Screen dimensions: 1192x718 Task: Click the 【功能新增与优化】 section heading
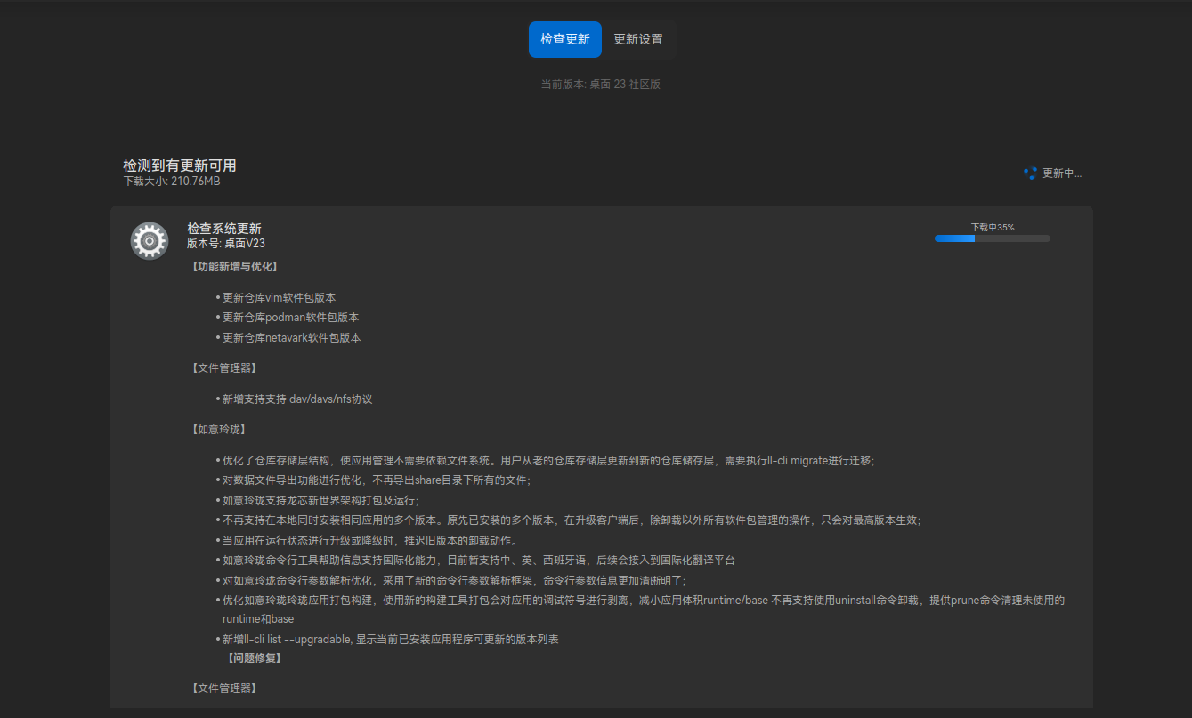(x=235, y=266)
